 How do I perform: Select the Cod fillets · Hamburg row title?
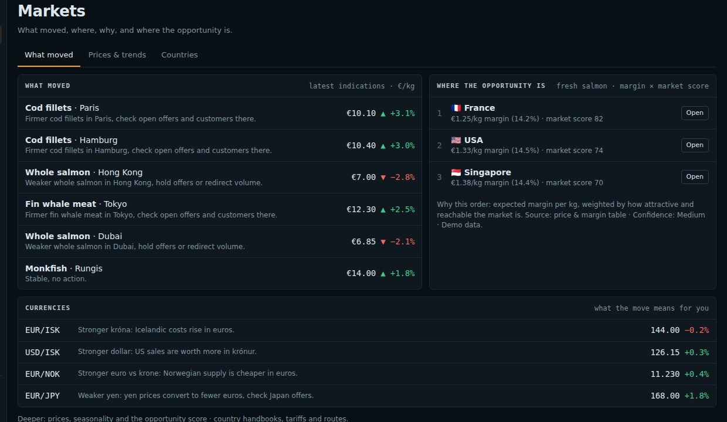click(72, 140)
